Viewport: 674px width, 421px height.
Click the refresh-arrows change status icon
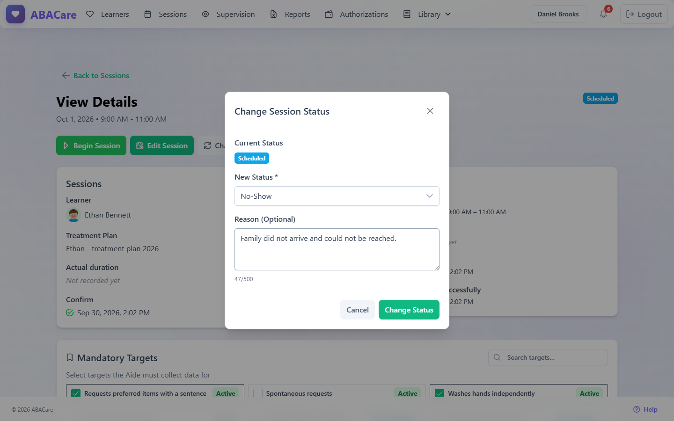[x=207, y=145]
